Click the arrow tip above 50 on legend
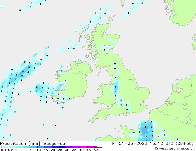 [x=98, y=147]
